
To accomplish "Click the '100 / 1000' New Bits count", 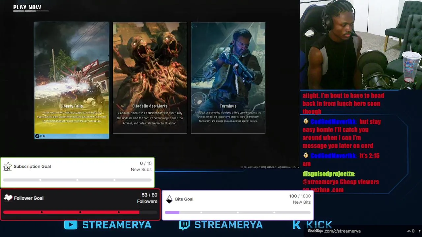I will tap(300, 196).
